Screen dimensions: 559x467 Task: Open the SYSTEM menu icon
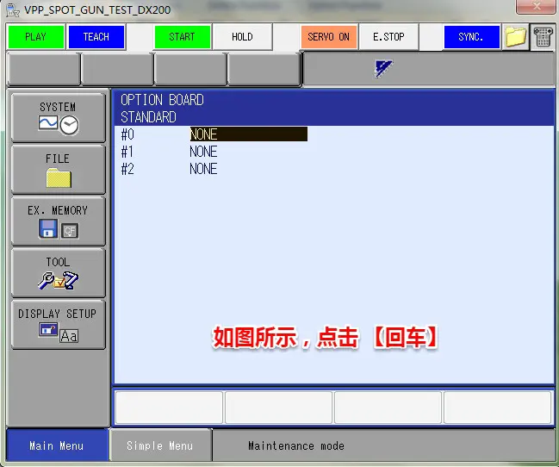[x=58, y=117]
